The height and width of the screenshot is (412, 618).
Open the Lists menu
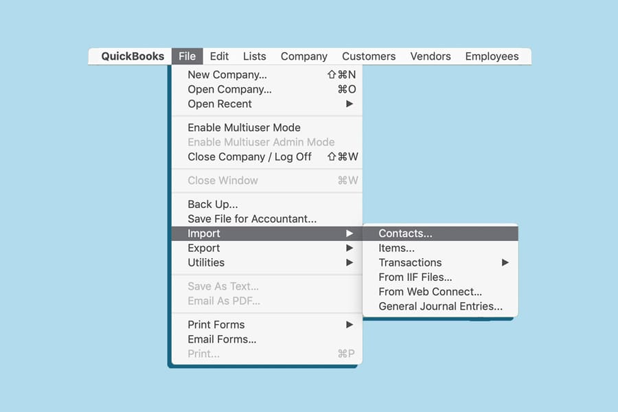pyautogui.click(x=255, y=56)
